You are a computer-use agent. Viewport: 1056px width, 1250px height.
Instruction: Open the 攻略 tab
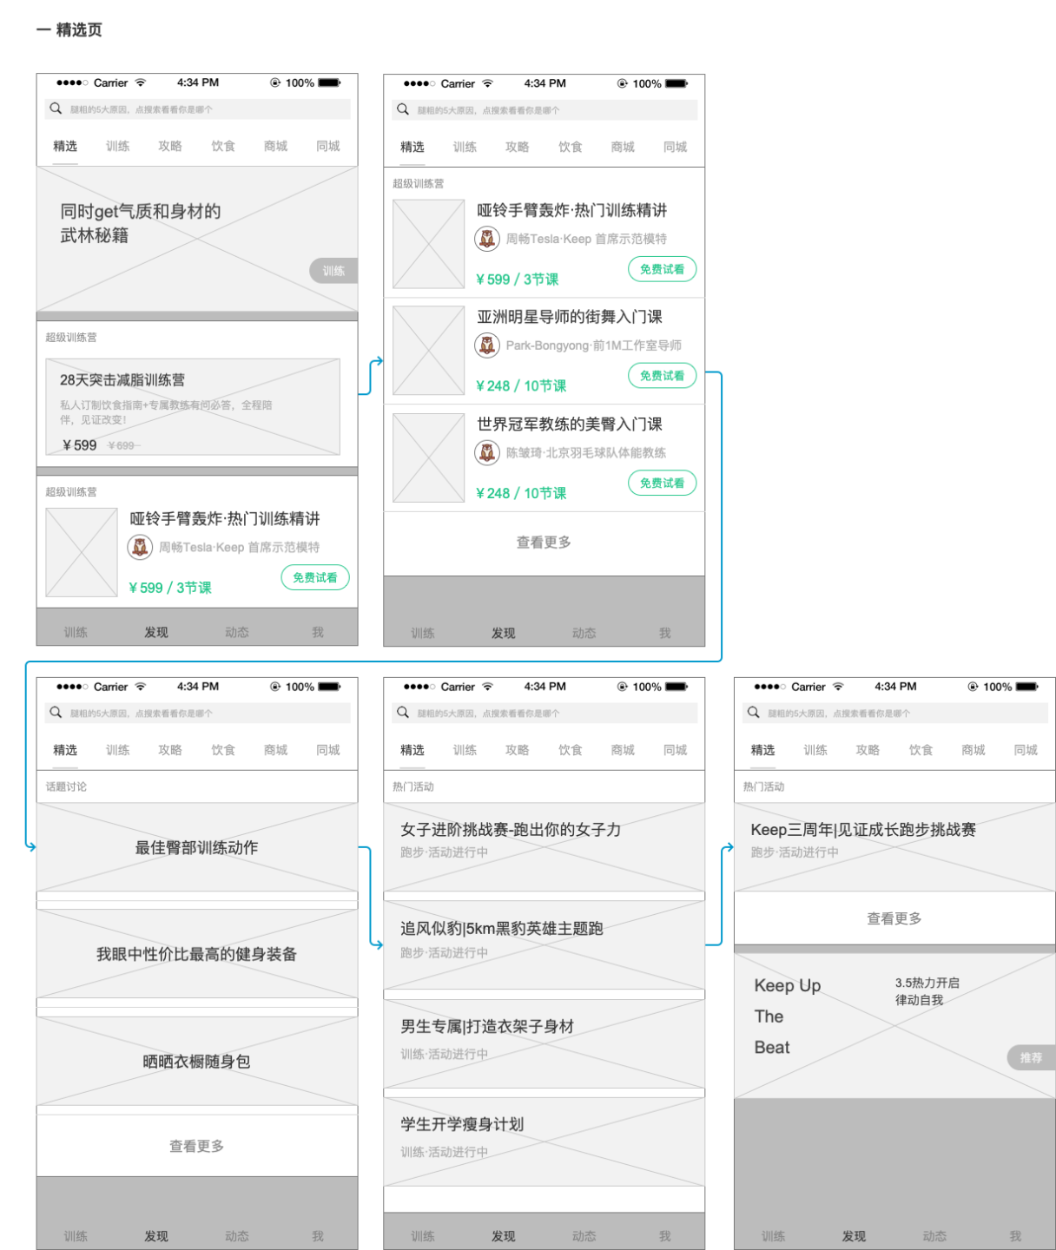click(x=170, y=146)
